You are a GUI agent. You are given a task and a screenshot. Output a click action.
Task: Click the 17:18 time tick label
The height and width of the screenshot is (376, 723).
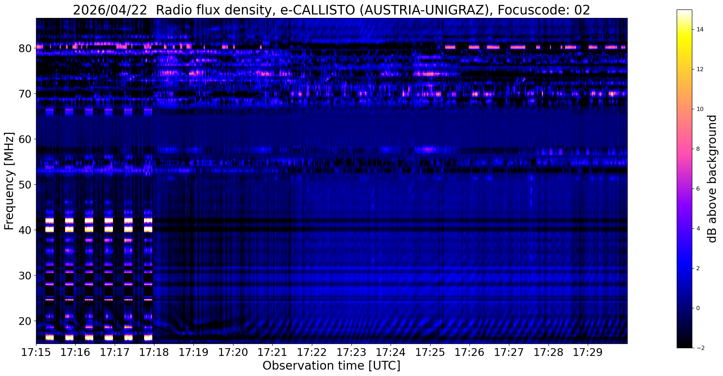tap(154, 352)
